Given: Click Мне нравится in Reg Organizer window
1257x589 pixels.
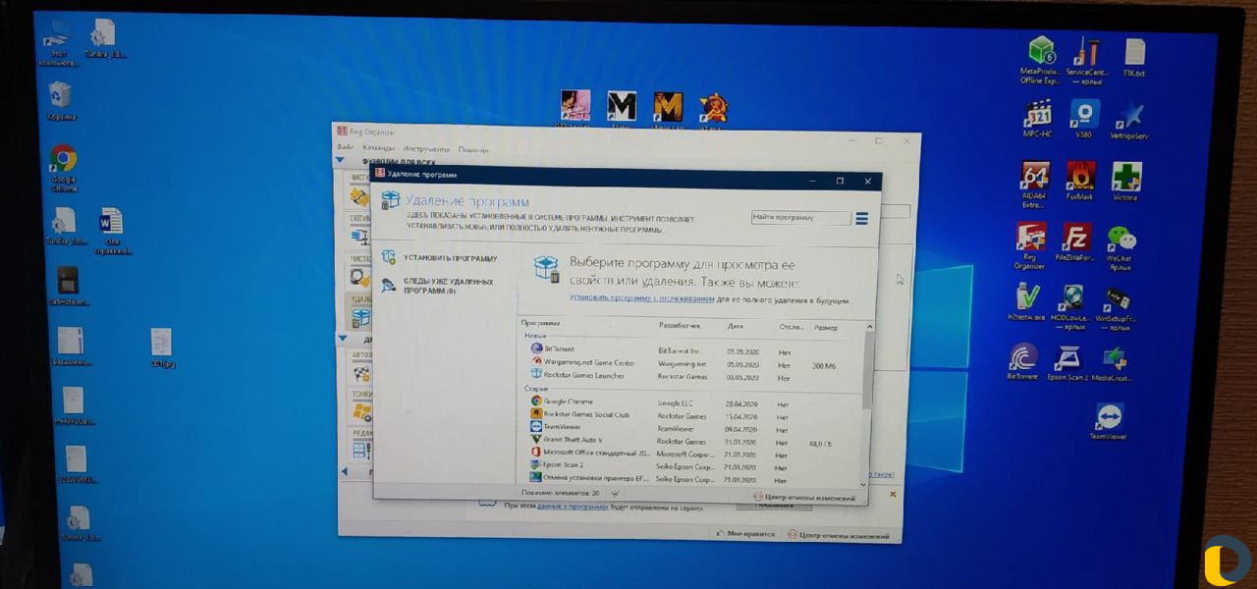Looking at the screenshot, I should click(745, 534).
